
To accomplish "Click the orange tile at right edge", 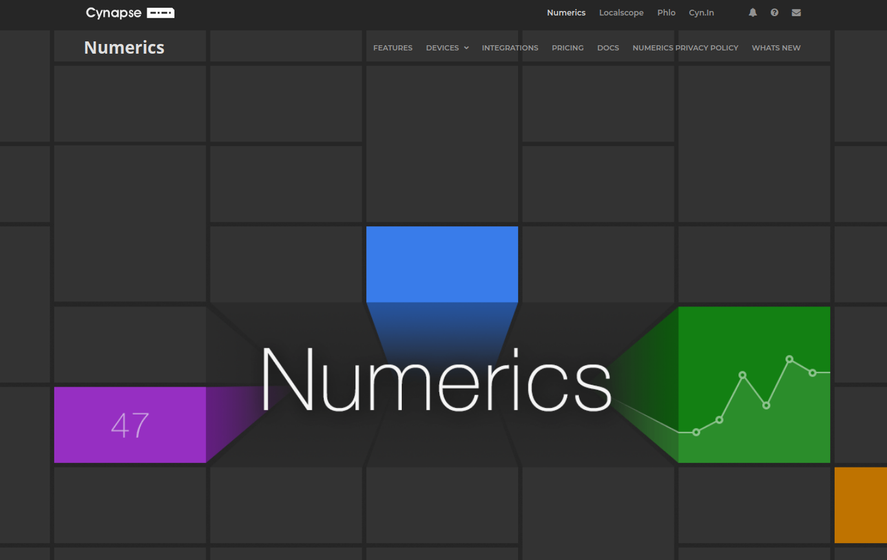I will tap(861, 505).
